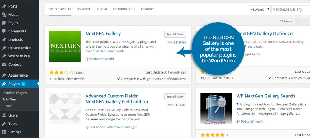Image resolution: width=310 pixels, height=138 pixels.
Task: Switch to the Recommended tab
Action: pos(124,9)
